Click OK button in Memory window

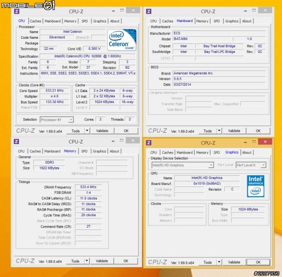point(126,261)
